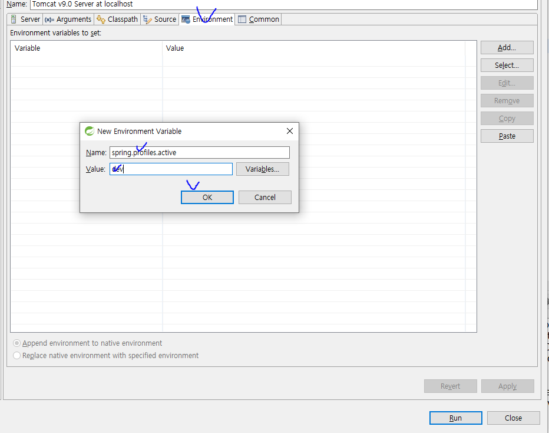This screenshot has width=549, height=433.
Task: Click the Apply button
Action: pos(508,386)
